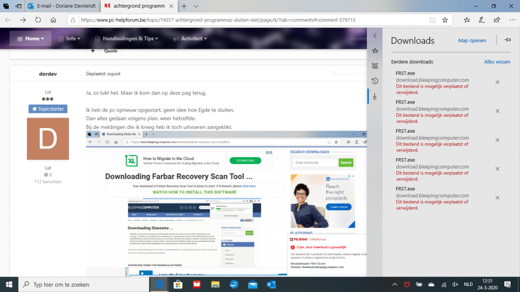Click the Windows taskbar search box
520x292 pixels.
84,284
